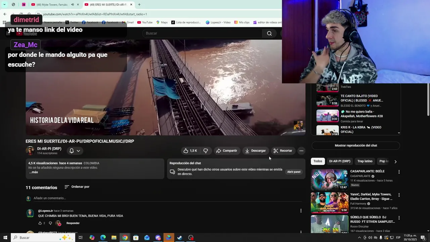This screenshot has height=242, width=430.
Task: Close the Myke Towers, Farruko tab
Action: point(78,5)
